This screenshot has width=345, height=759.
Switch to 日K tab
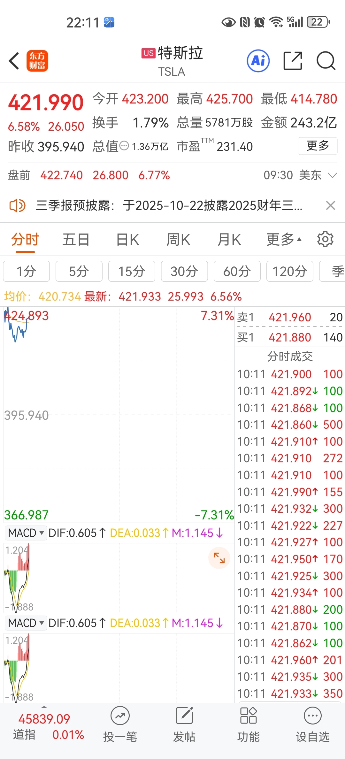click(x=127, y=239)
